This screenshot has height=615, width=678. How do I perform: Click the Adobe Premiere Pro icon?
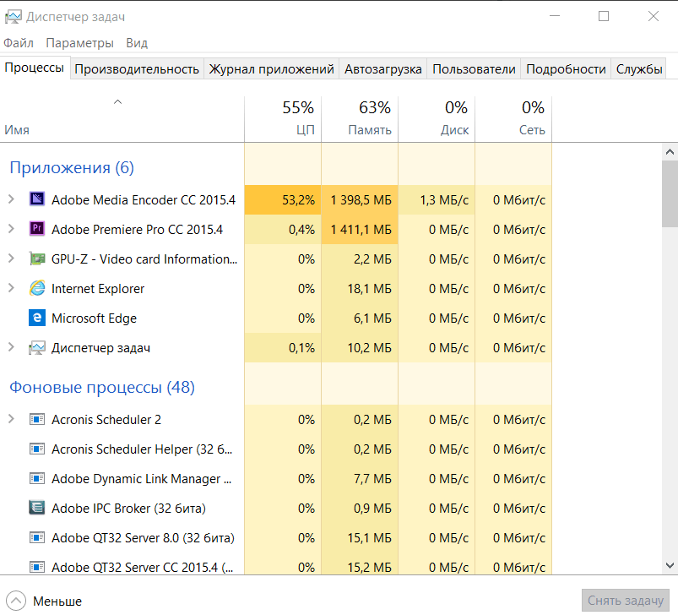(x=37, y=228)
